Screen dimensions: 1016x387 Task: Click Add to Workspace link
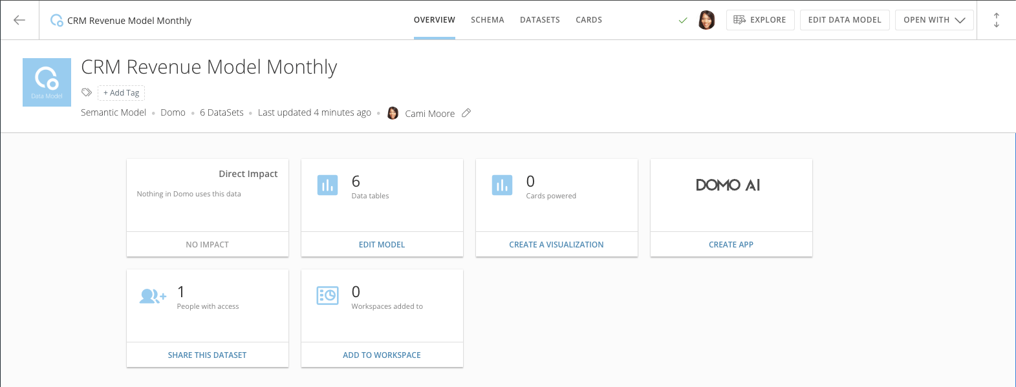tap(382, 355)
